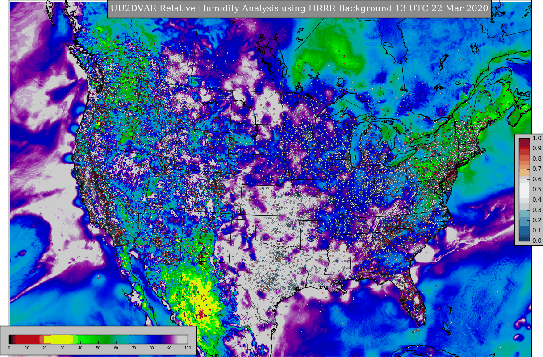
Task: Click the 0.5 label on right colorbar
Action: [537, 190]
